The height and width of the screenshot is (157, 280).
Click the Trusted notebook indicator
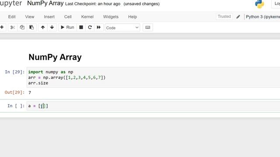[224, 17]
